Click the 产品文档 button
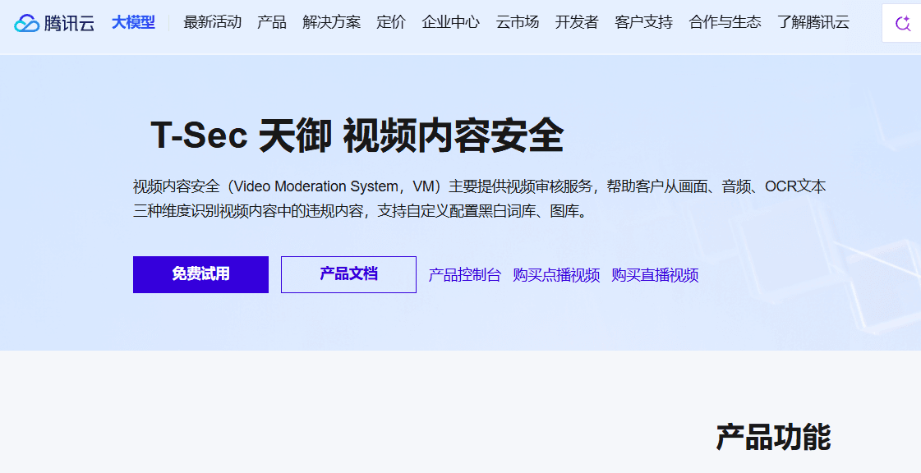The image size is (921, 473). tap(349, 274)
